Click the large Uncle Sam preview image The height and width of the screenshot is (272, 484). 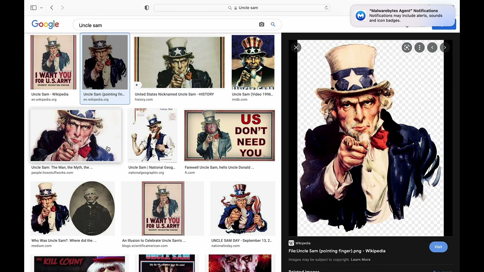coord(371,138)
